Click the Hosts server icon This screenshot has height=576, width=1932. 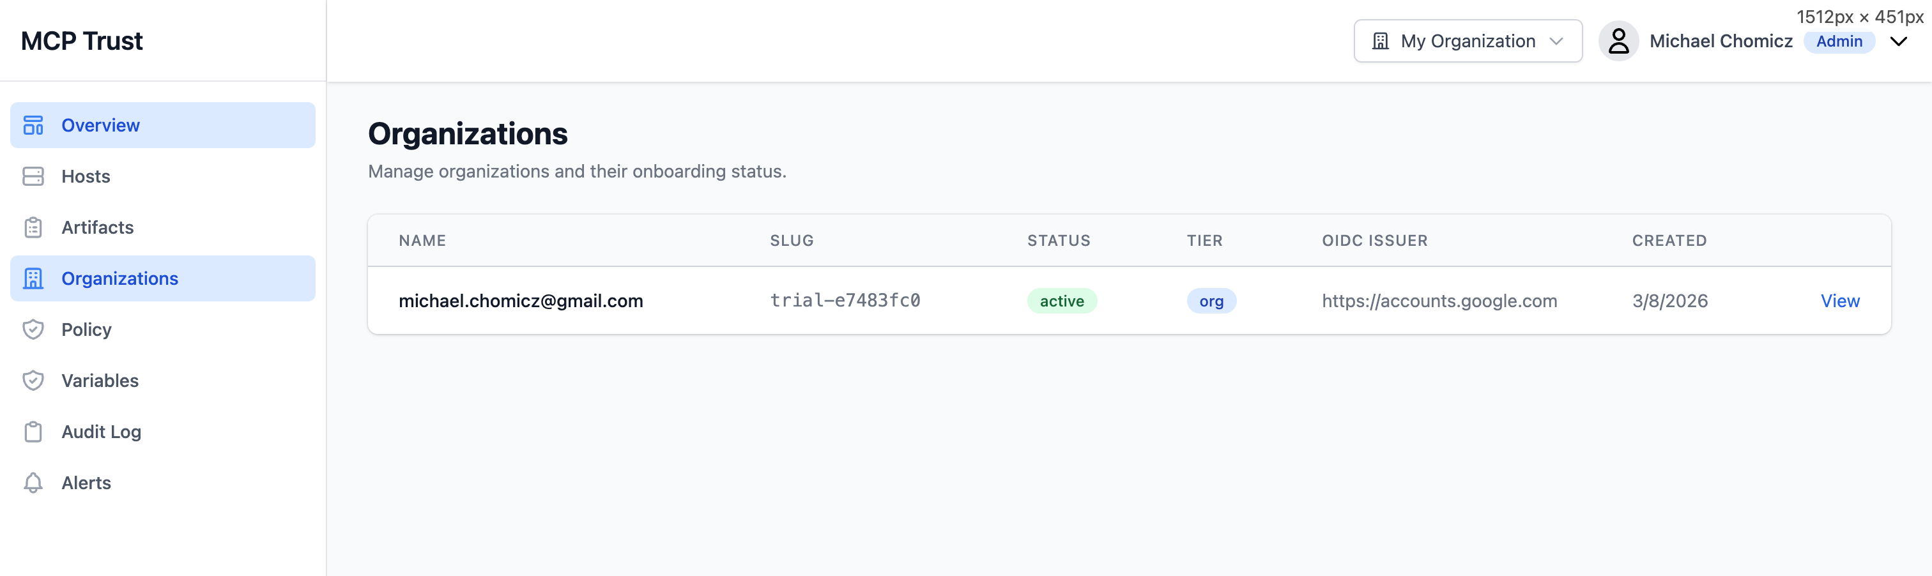click(x=33, y=176)
